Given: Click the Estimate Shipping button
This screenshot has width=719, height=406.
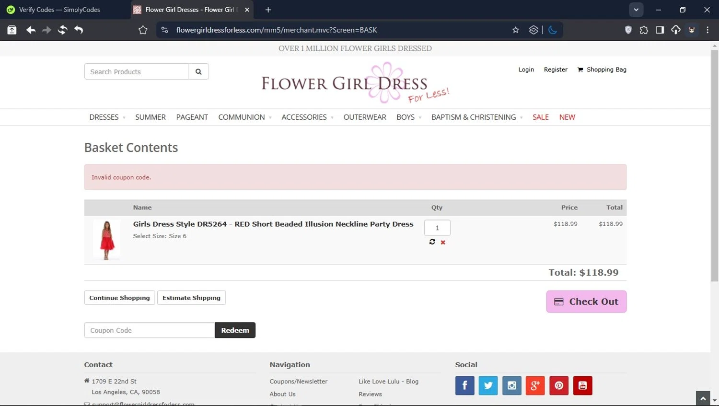Looking at the screenshot, I should coord(191,298).
